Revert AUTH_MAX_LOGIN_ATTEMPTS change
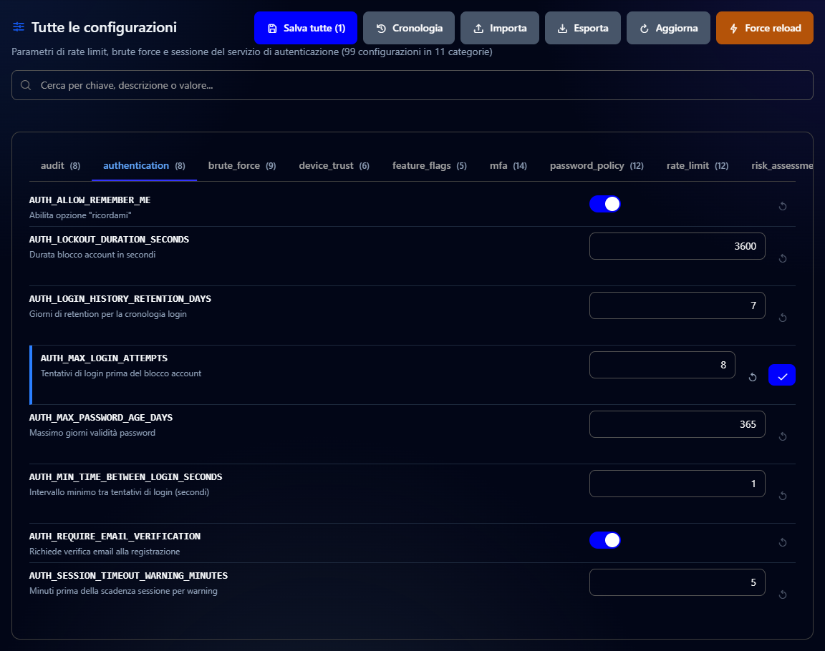This screenshot has width=825, height=651. pos(753,377)
